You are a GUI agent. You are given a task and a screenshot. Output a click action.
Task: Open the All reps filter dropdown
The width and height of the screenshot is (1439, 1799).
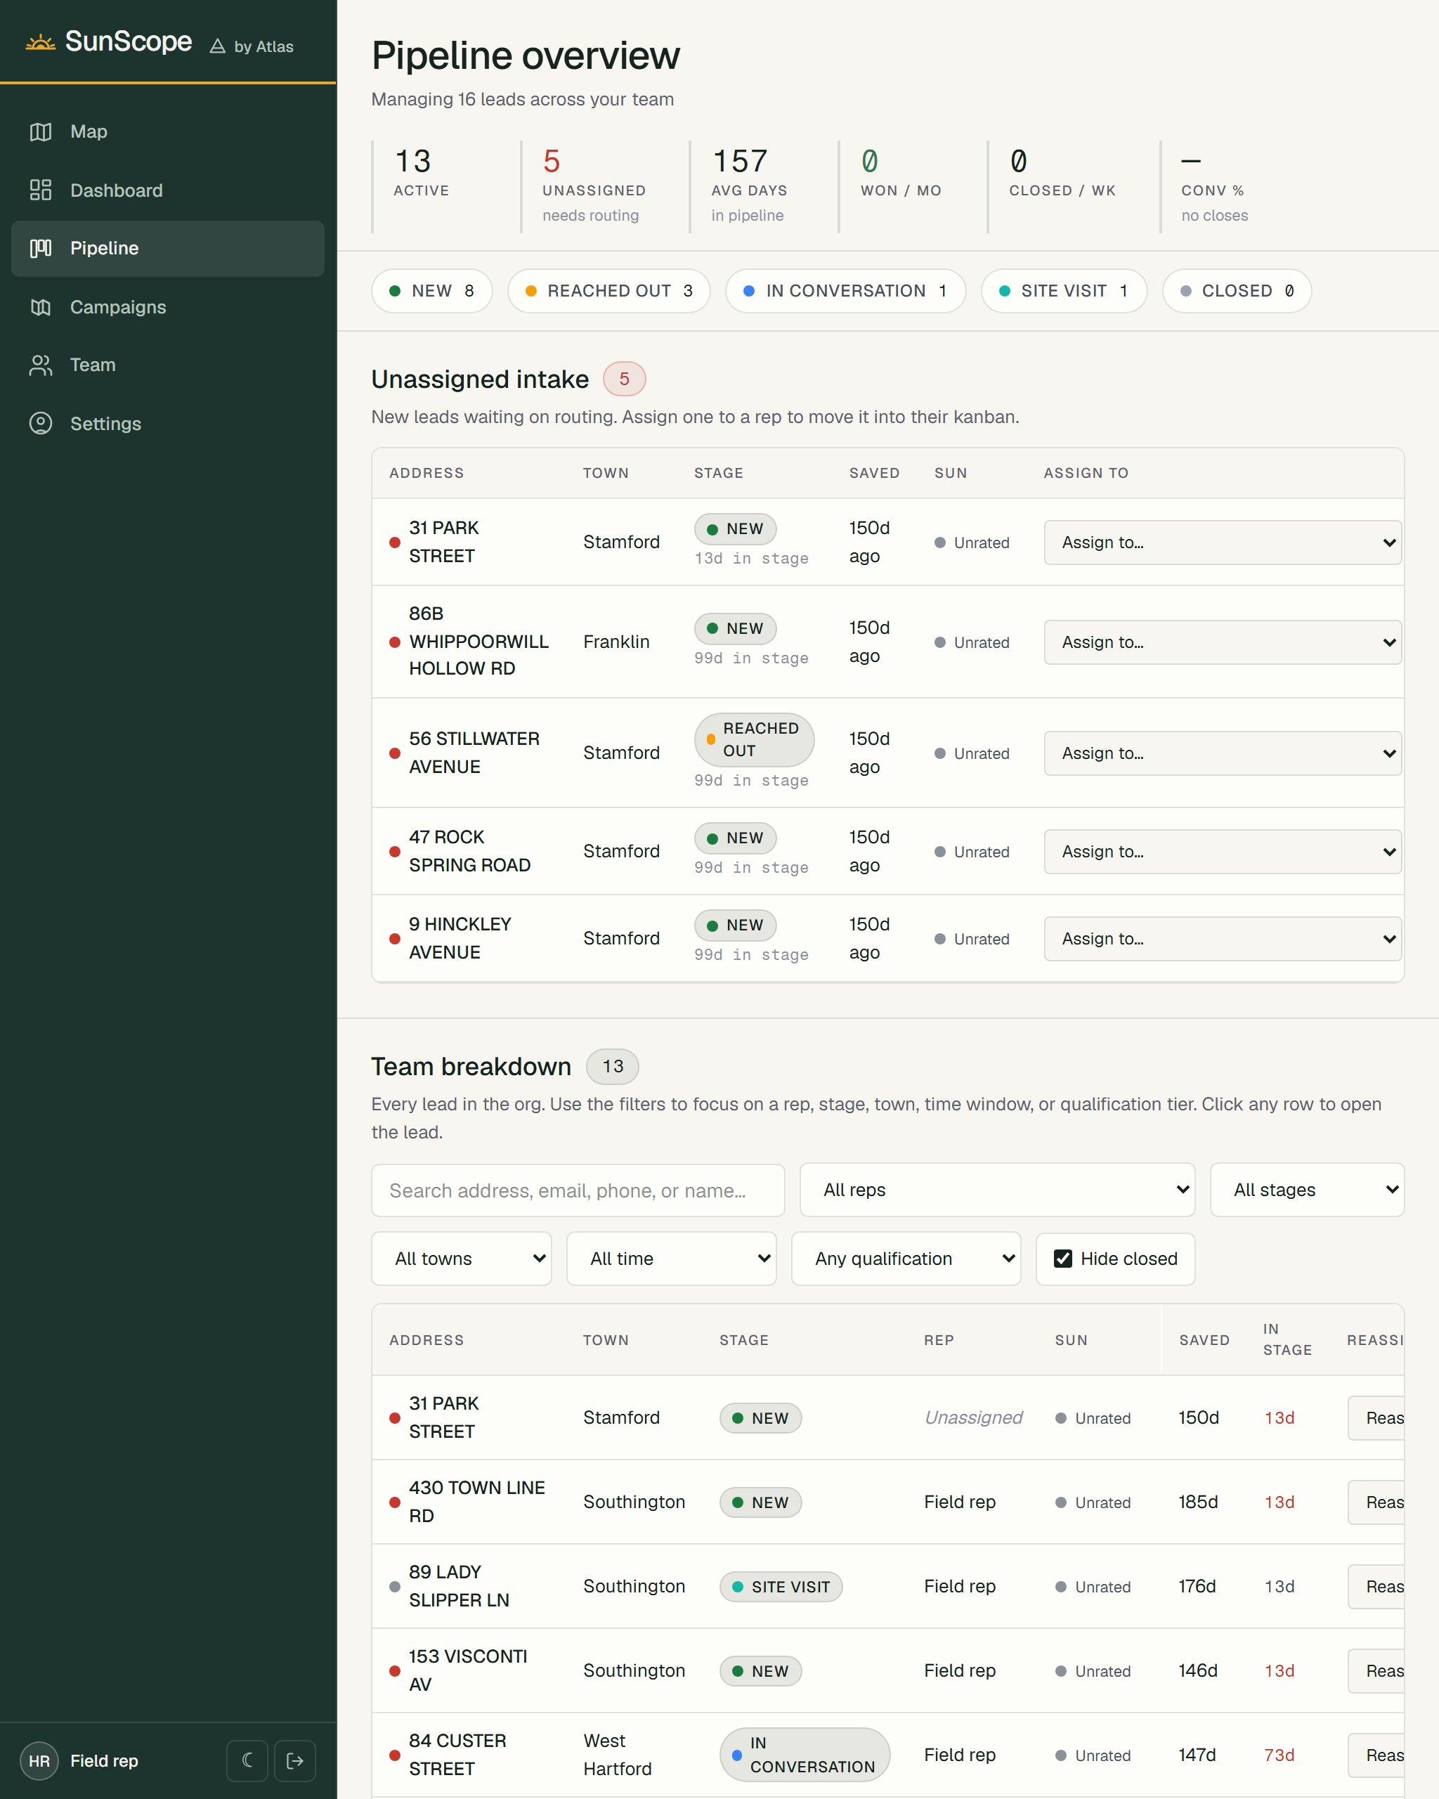click(998, 1190)
